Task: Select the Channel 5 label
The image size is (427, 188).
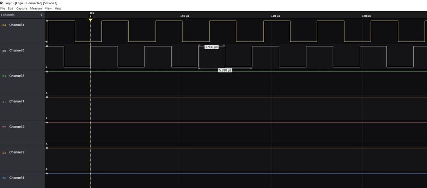Action: pyautogui.click(x=17, y=76)
